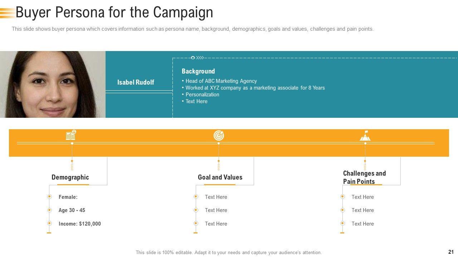458x257 pixels.
Task: Click the down chevrons above Demographic
Action: (x=72, y=166)
